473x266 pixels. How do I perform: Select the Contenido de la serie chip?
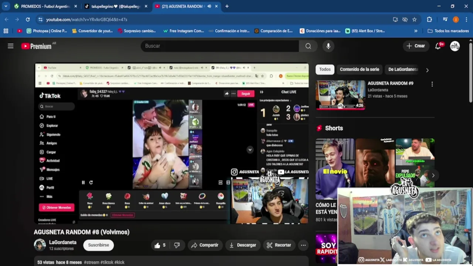[x=359, y=69]
